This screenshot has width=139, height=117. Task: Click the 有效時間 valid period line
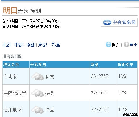[31, 27]
